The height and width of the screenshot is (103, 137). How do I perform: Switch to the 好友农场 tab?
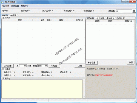click(x=100, y=18)
